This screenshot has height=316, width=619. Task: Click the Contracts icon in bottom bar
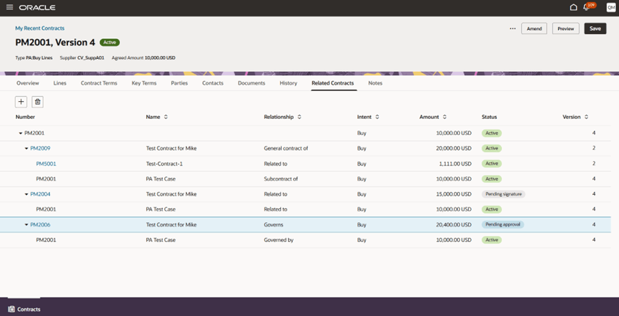point(12,309)
